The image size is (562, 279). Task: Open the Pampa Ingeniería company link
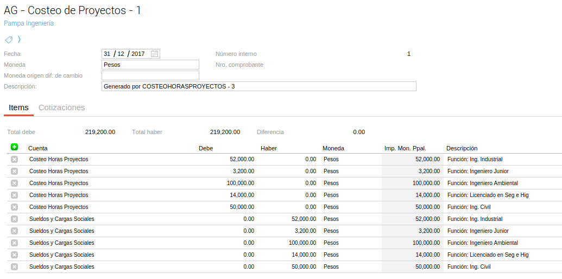click(29, 23)
